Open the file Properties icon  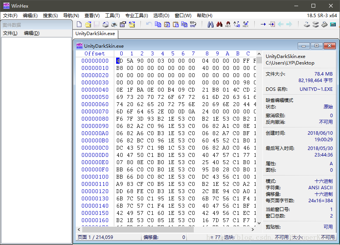click(x=123, y=24)
